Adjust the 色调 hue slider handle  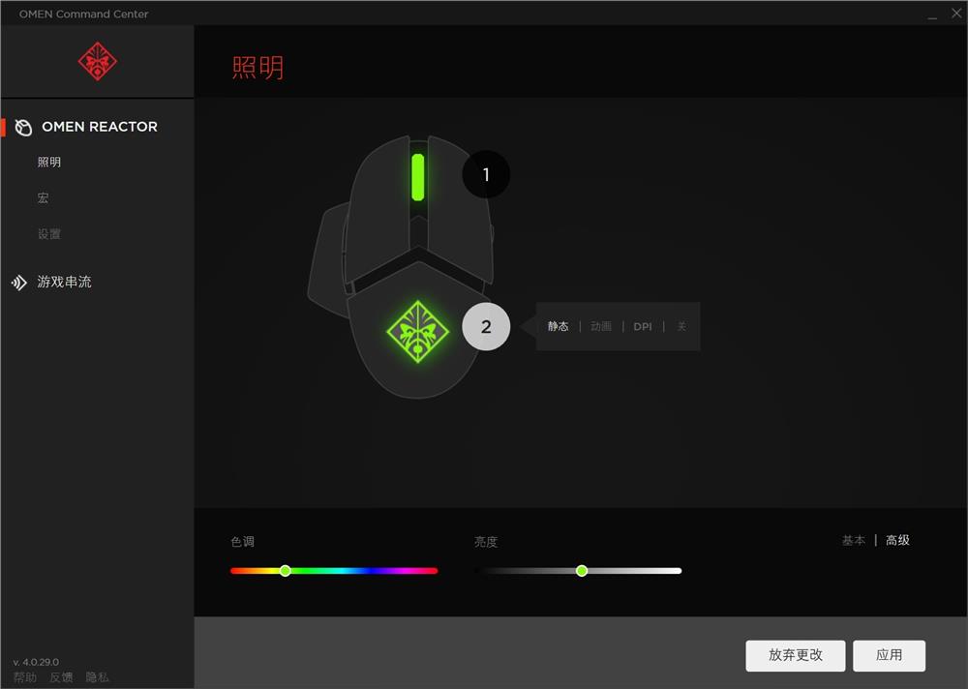click(286, 571)
